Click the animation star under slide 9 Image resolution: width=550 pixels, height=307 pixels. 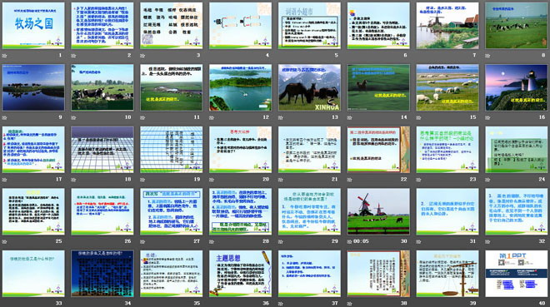tap(4, 117)
